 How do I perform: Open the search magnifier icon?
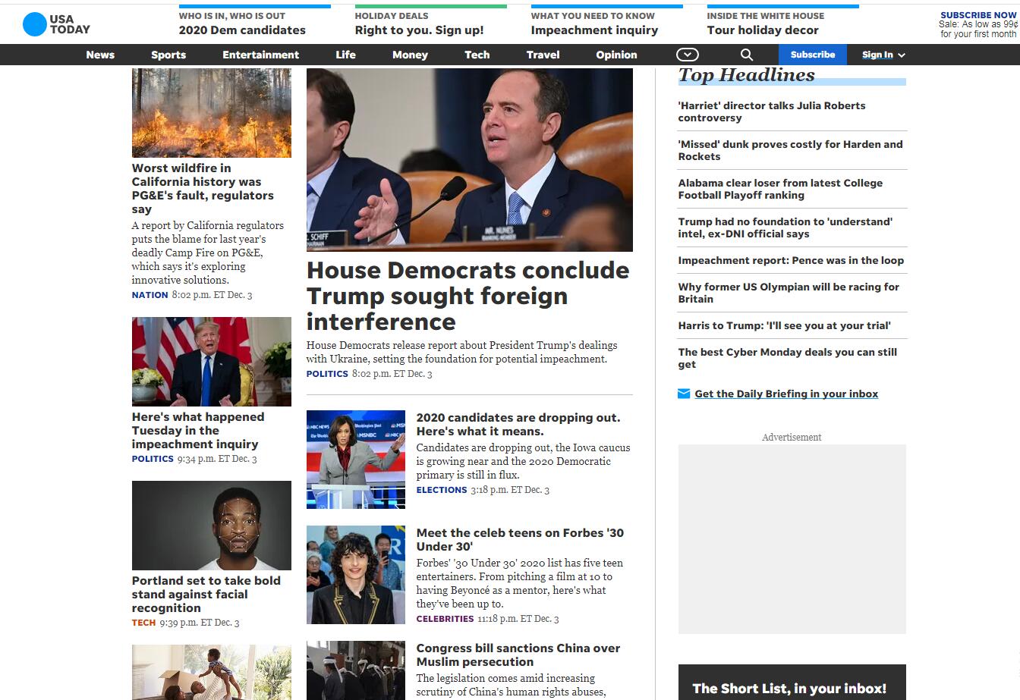click(x=746, y=55)
